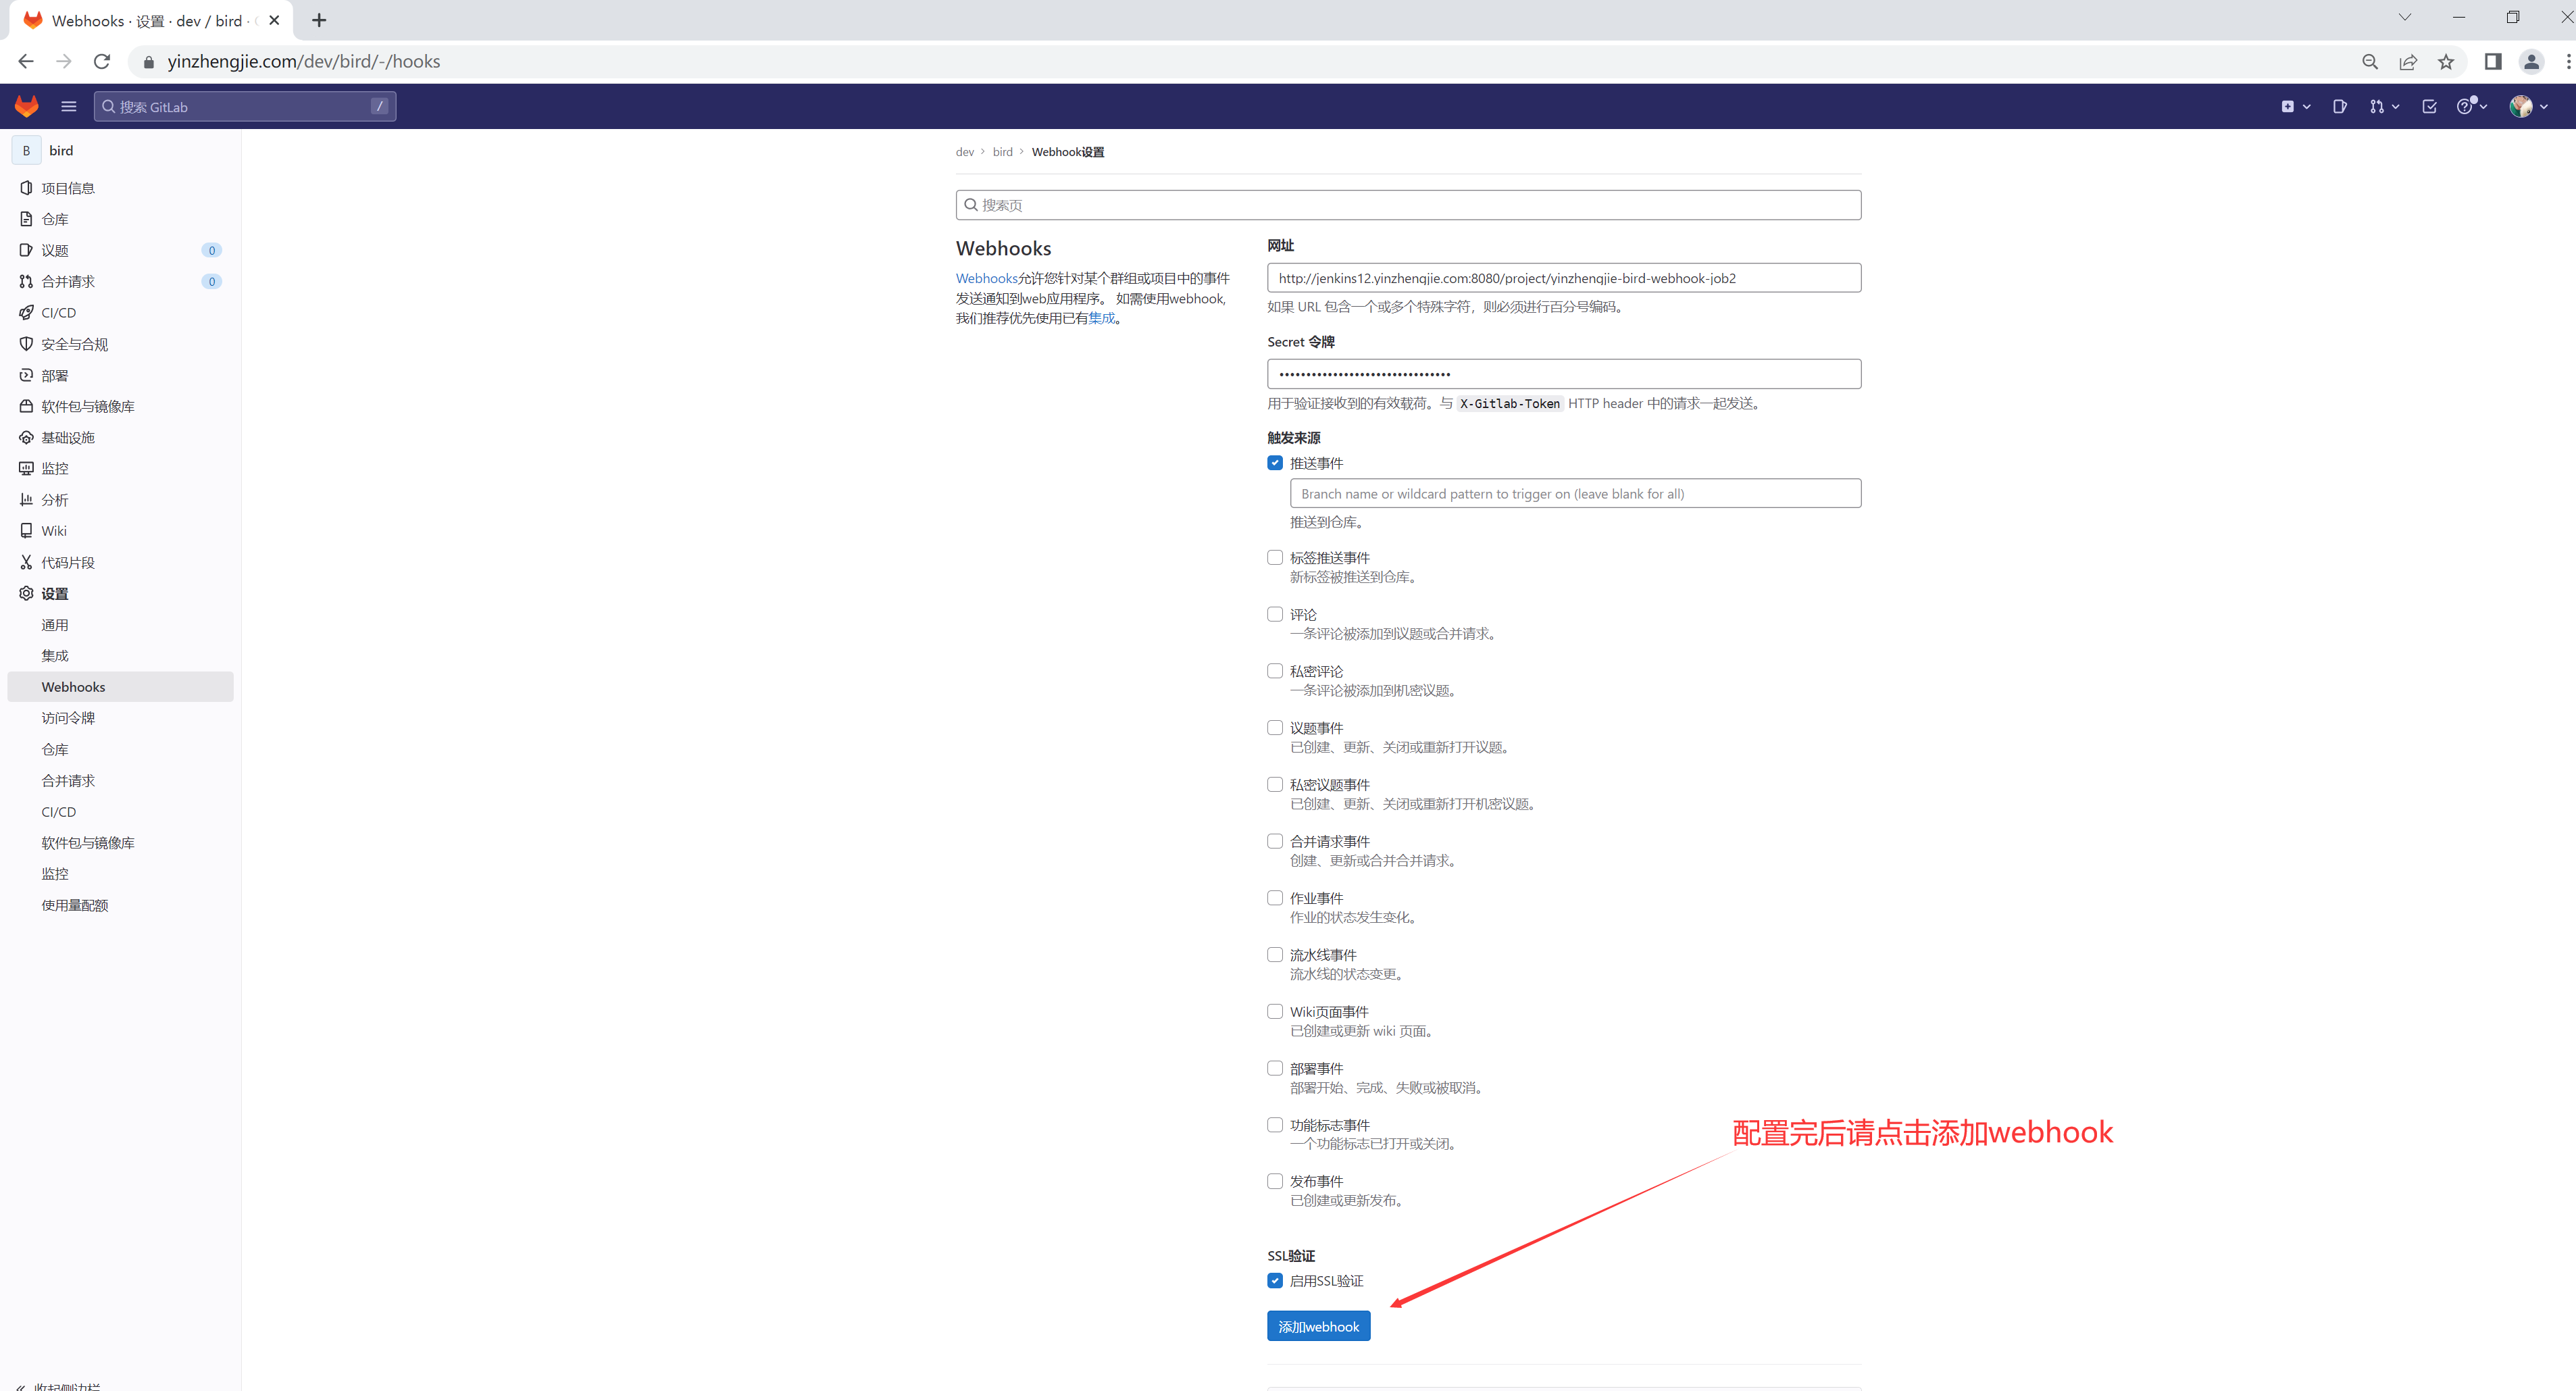Uncheck the 推送事件 push events checkbox
This screenshot has height=1391, width=2576.
1275,463
